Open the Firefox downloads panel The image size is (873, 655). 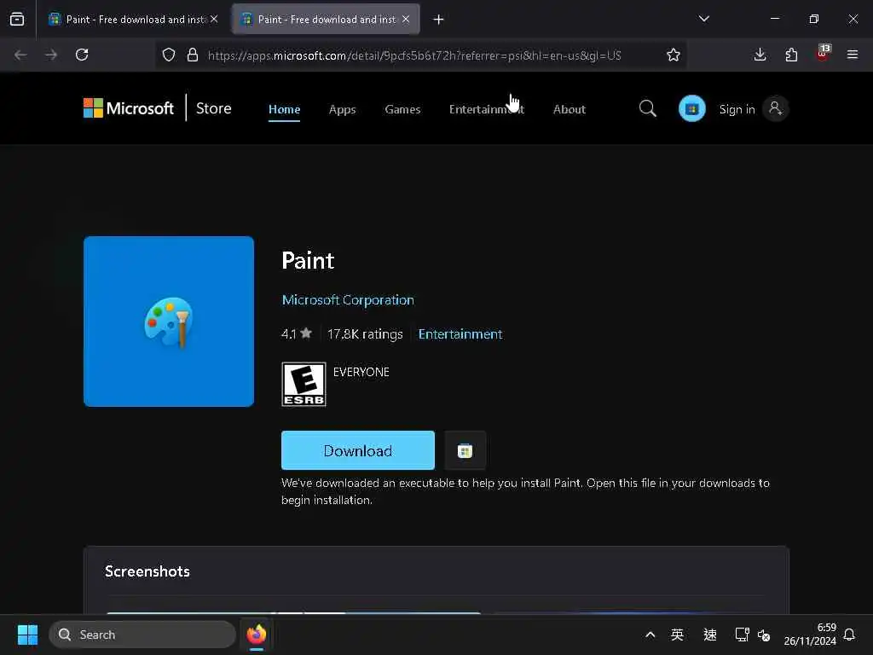pyautogui.click(x=760, y=55)
